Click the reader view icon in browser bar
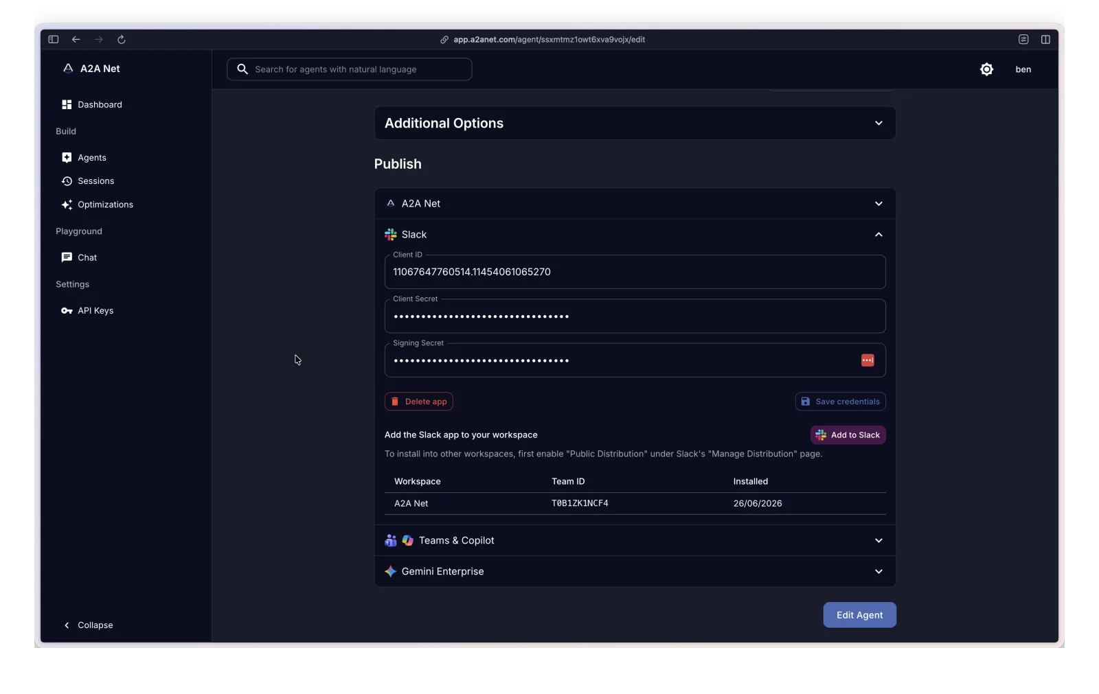This screenshot has height=694, width=1099. click(1023, 40)
